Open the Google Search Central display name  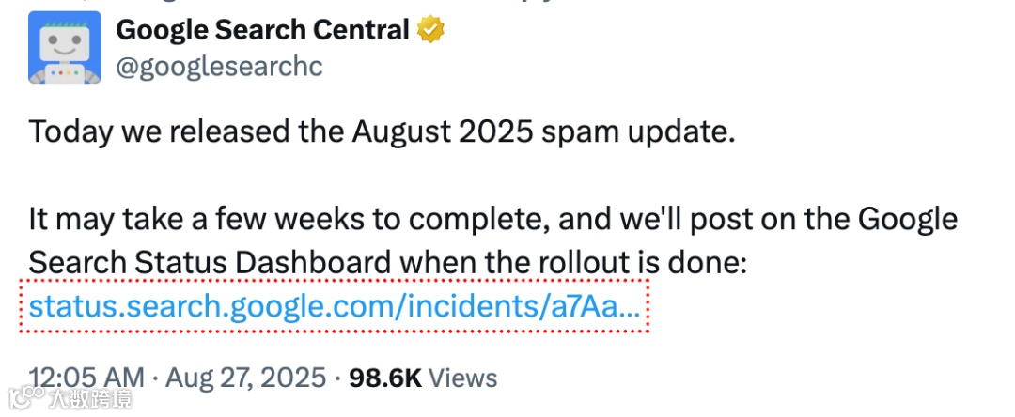262,31
